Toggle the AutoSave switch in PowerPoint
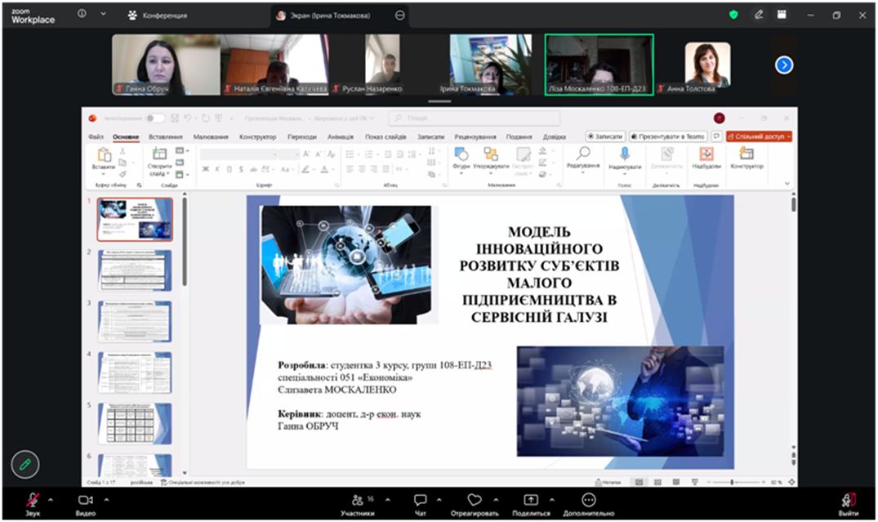 pos(154,118)
